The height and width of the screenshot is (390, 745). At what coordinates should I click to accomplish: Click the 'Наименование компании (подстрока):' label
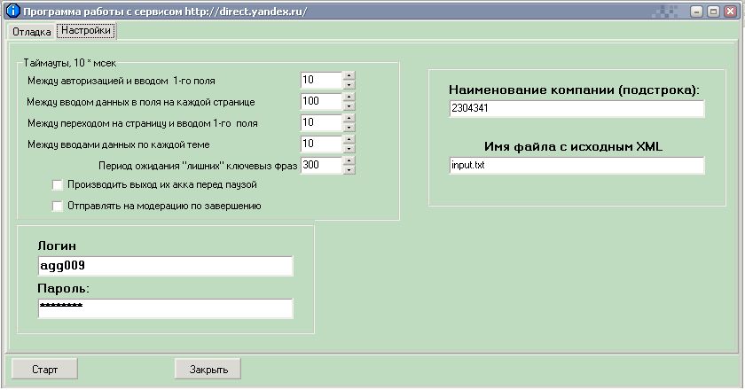point(575,90)
